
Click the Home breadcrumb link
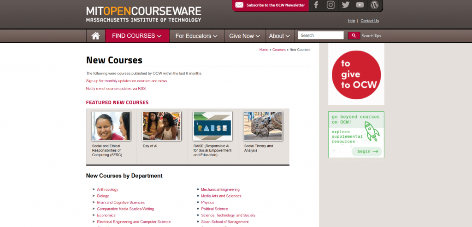pyautogui.click(x=264, y=50)
